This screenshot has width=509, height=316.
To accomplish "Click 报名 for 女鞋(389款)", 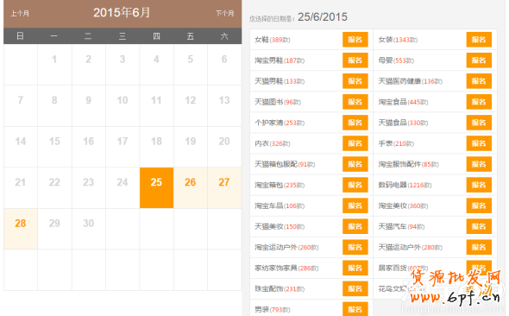I will (355, 40).
